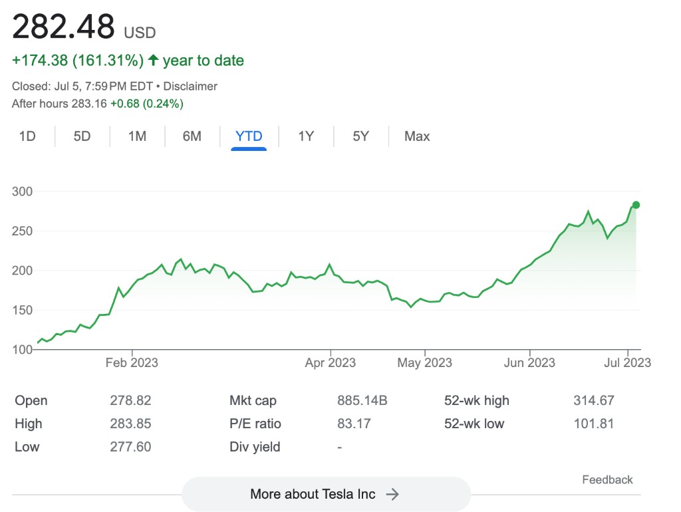Click the green endpoint dot on the chart

(636, 205)
